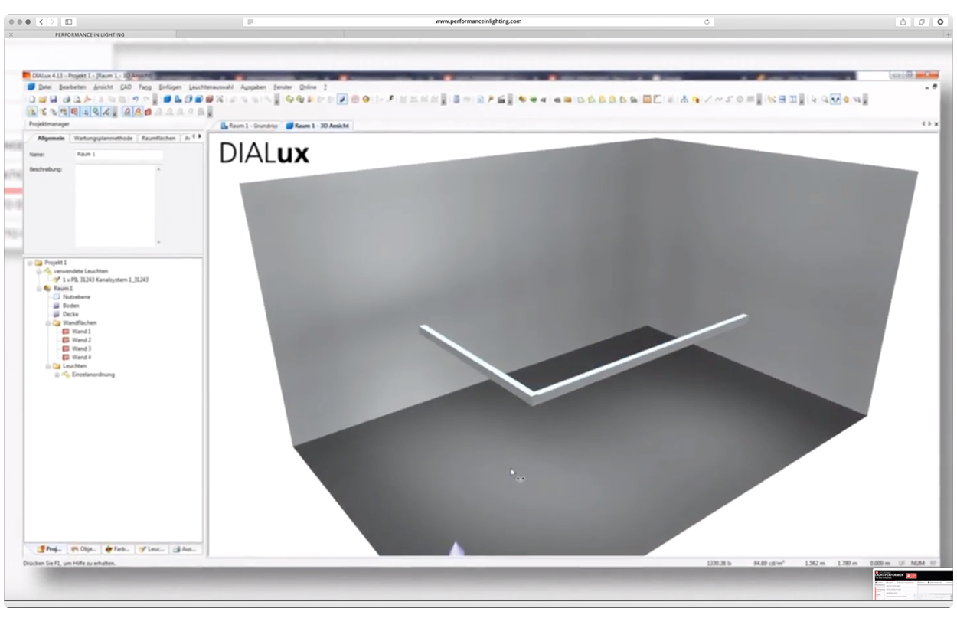
Task: Select the magnifier zoom tool
Action: pos(825,99)
